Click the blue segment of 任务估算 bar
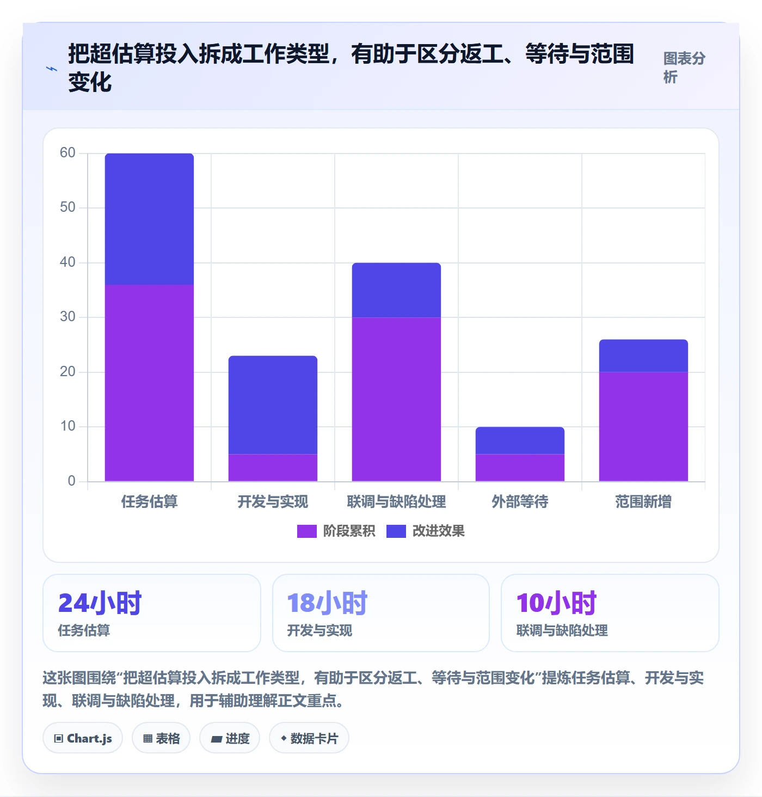This screenshot has height=797, width=762. tap(149, 219)
